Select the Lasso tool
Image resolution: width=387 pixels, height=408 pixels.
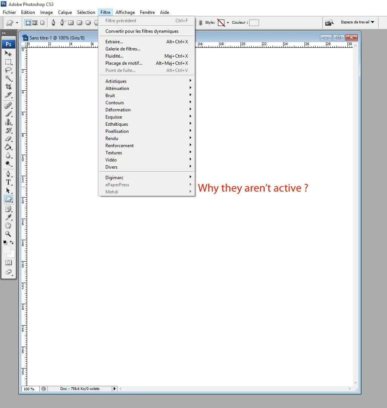point(8,70)
